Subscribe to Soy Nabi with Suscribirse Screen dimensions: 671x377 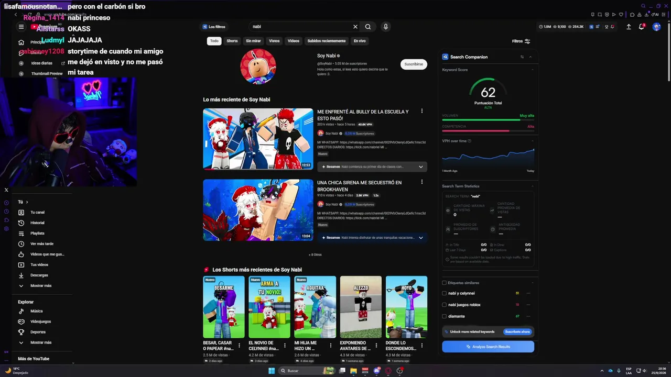tap(414, 64)
